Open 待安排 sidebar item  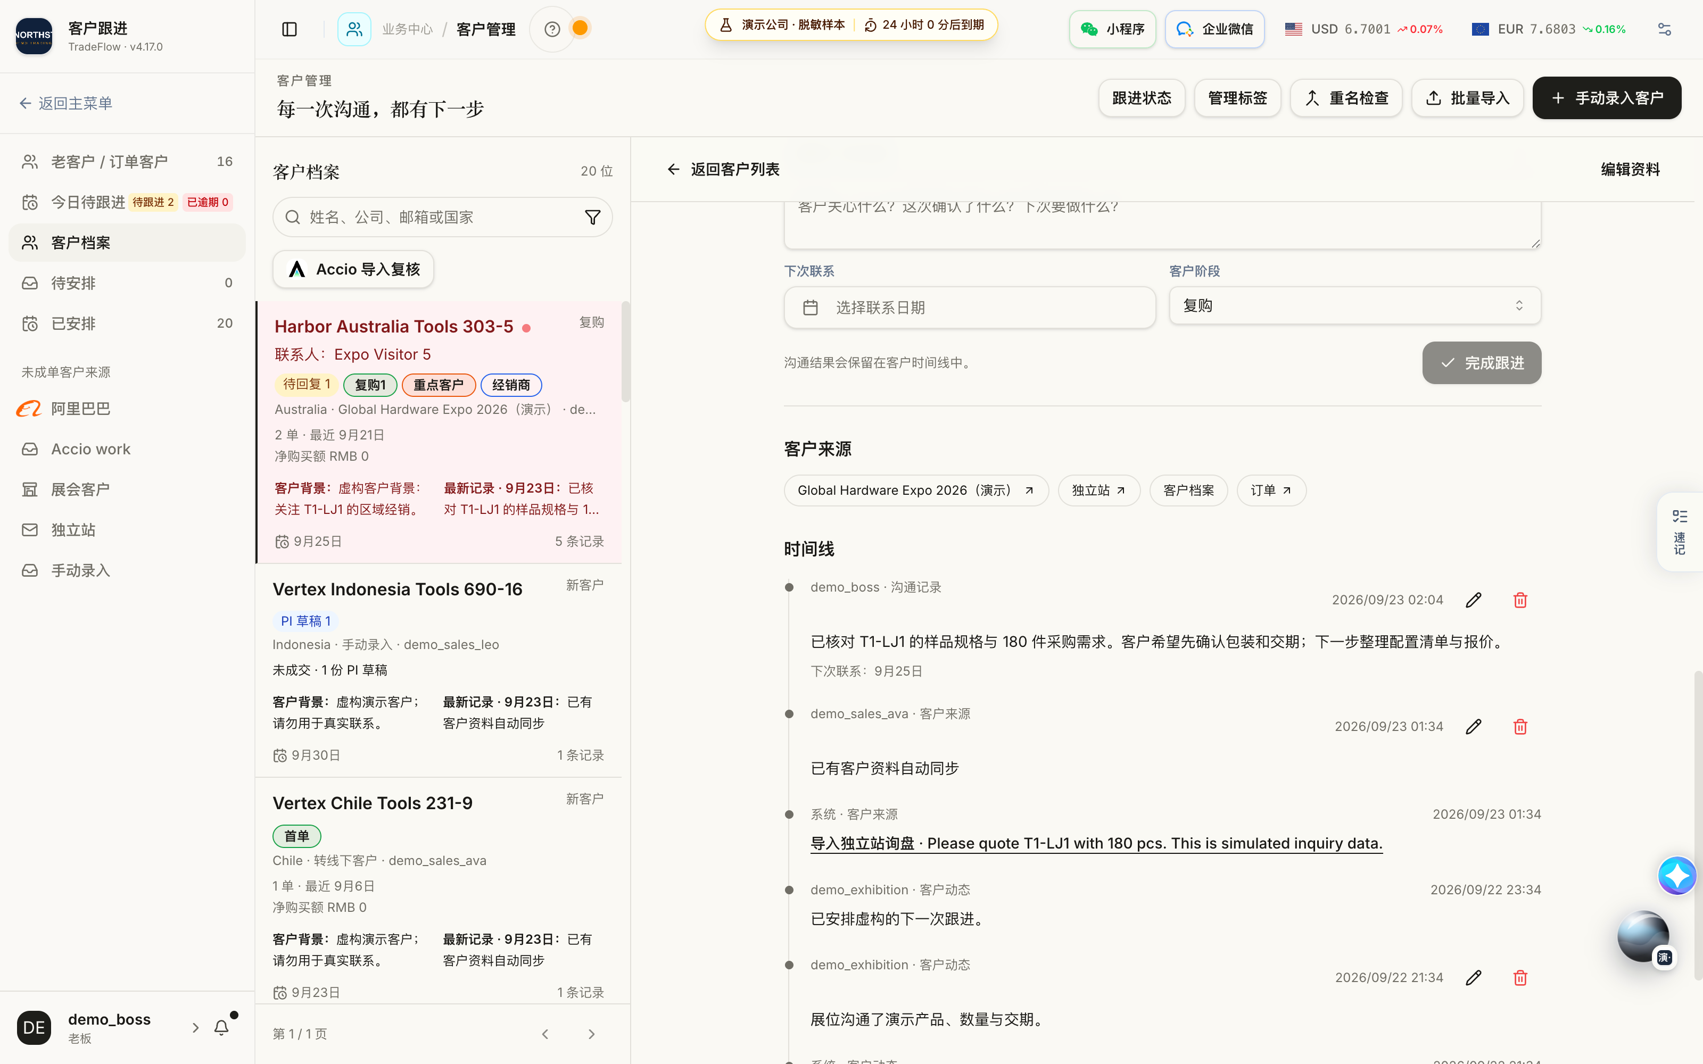click(127, 283)
